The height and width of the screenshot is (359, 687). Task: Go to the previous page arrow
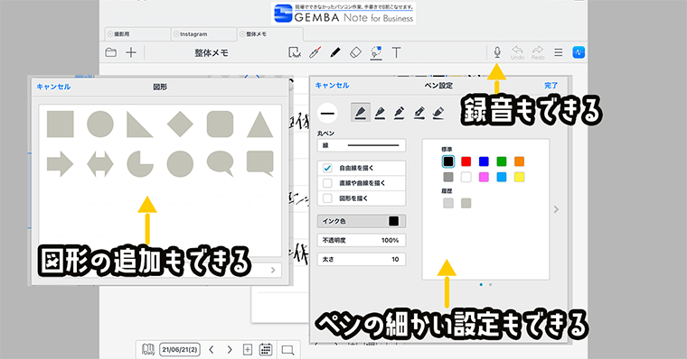212,349
